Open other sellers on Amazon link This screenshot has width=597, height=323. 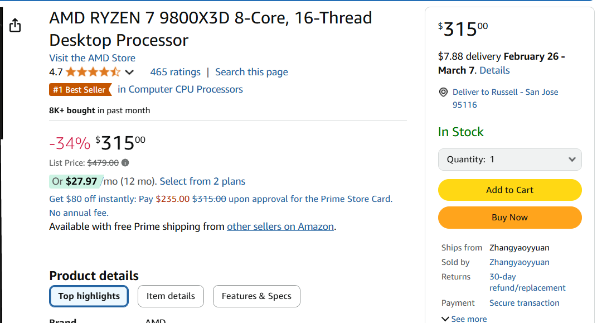tap(280, 226)
